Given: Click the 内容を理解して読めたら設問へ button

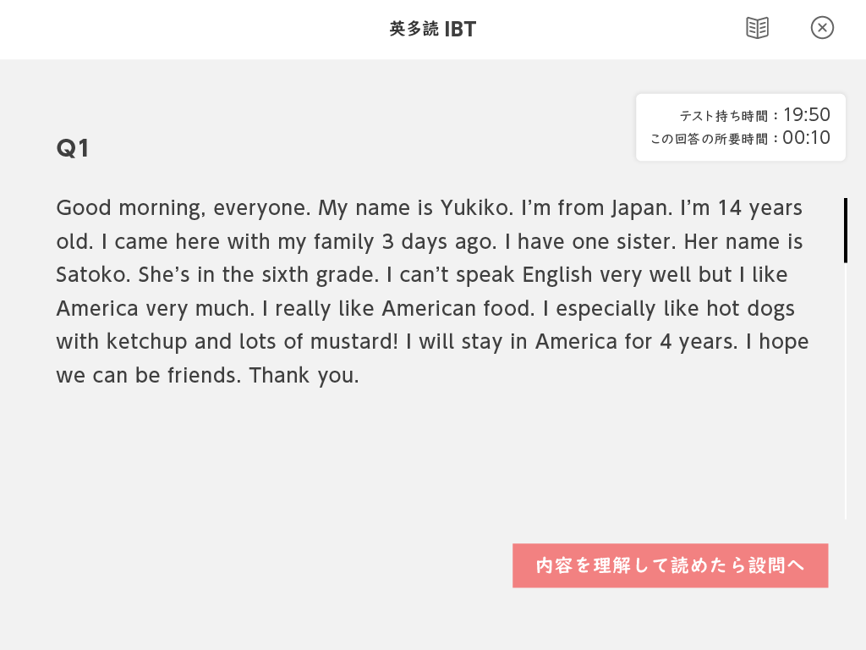Looking at the screenshot, I should (670, 565).
